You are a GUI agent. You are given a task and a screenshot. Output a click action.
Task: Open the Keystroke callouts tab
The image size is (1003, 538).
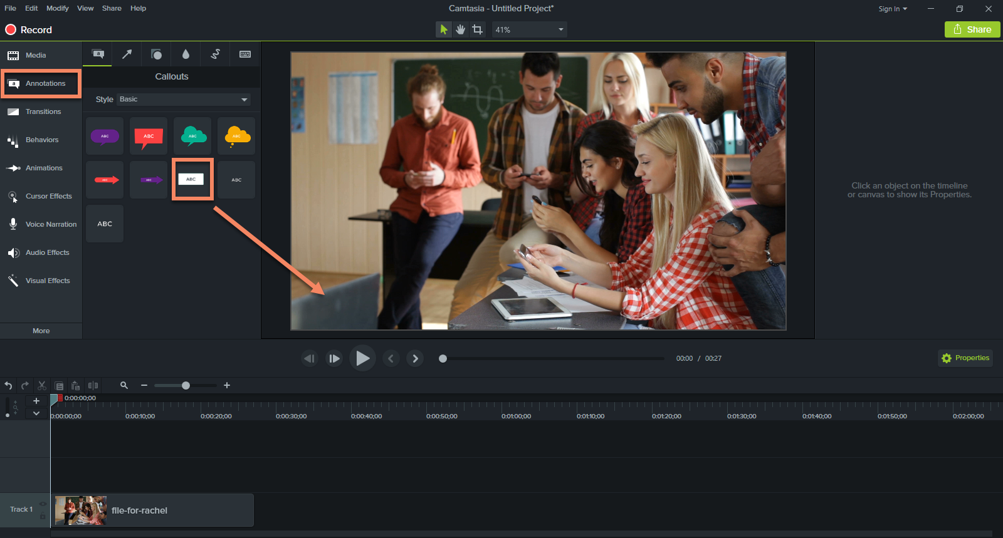tap(245, 54)
